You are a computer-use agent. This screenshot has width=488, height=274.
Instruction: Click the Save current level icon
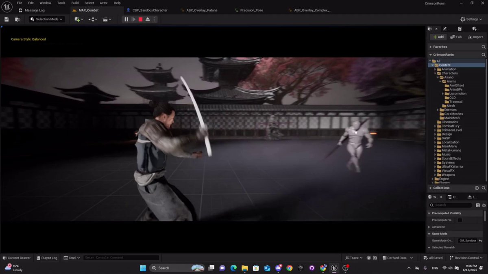point(7,19)
